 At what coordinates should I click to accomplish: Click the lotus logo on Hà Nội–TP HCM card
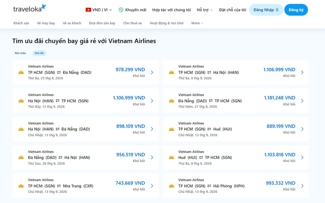click(21, 101)
